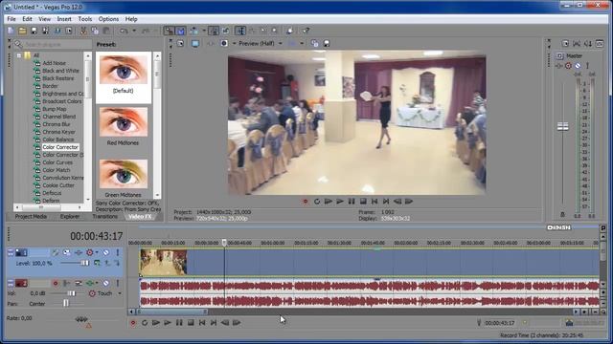
Task: Click the video track Level slider handle
Action: 84,264
